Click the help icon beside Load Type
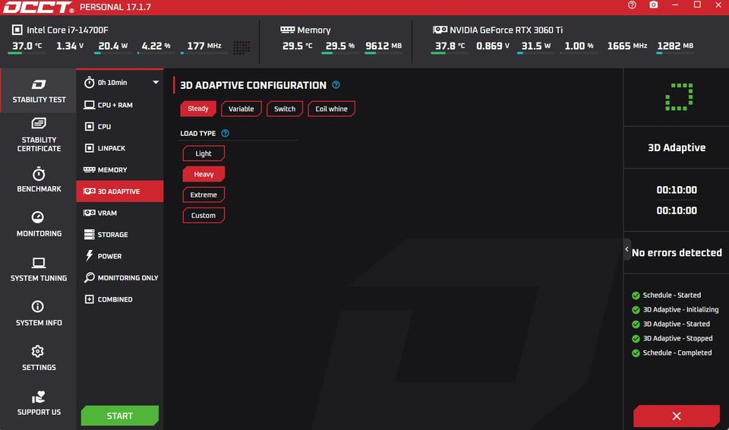This screenshot has width=729, height=430. point(225,133)
